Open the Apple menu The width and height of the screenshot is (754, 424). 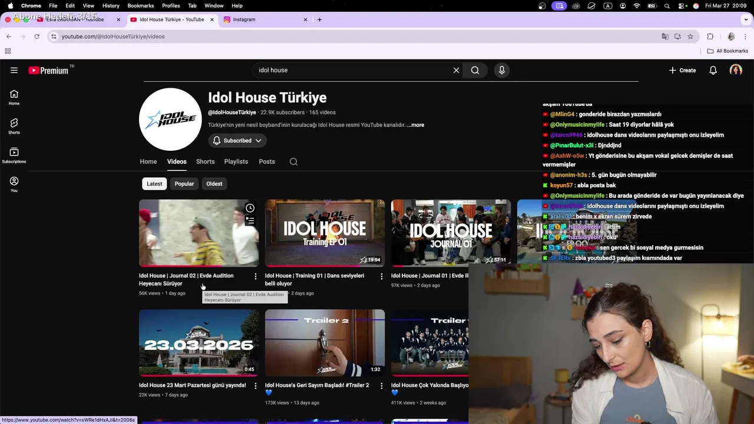pyautogui.click(x=10, y=5)
